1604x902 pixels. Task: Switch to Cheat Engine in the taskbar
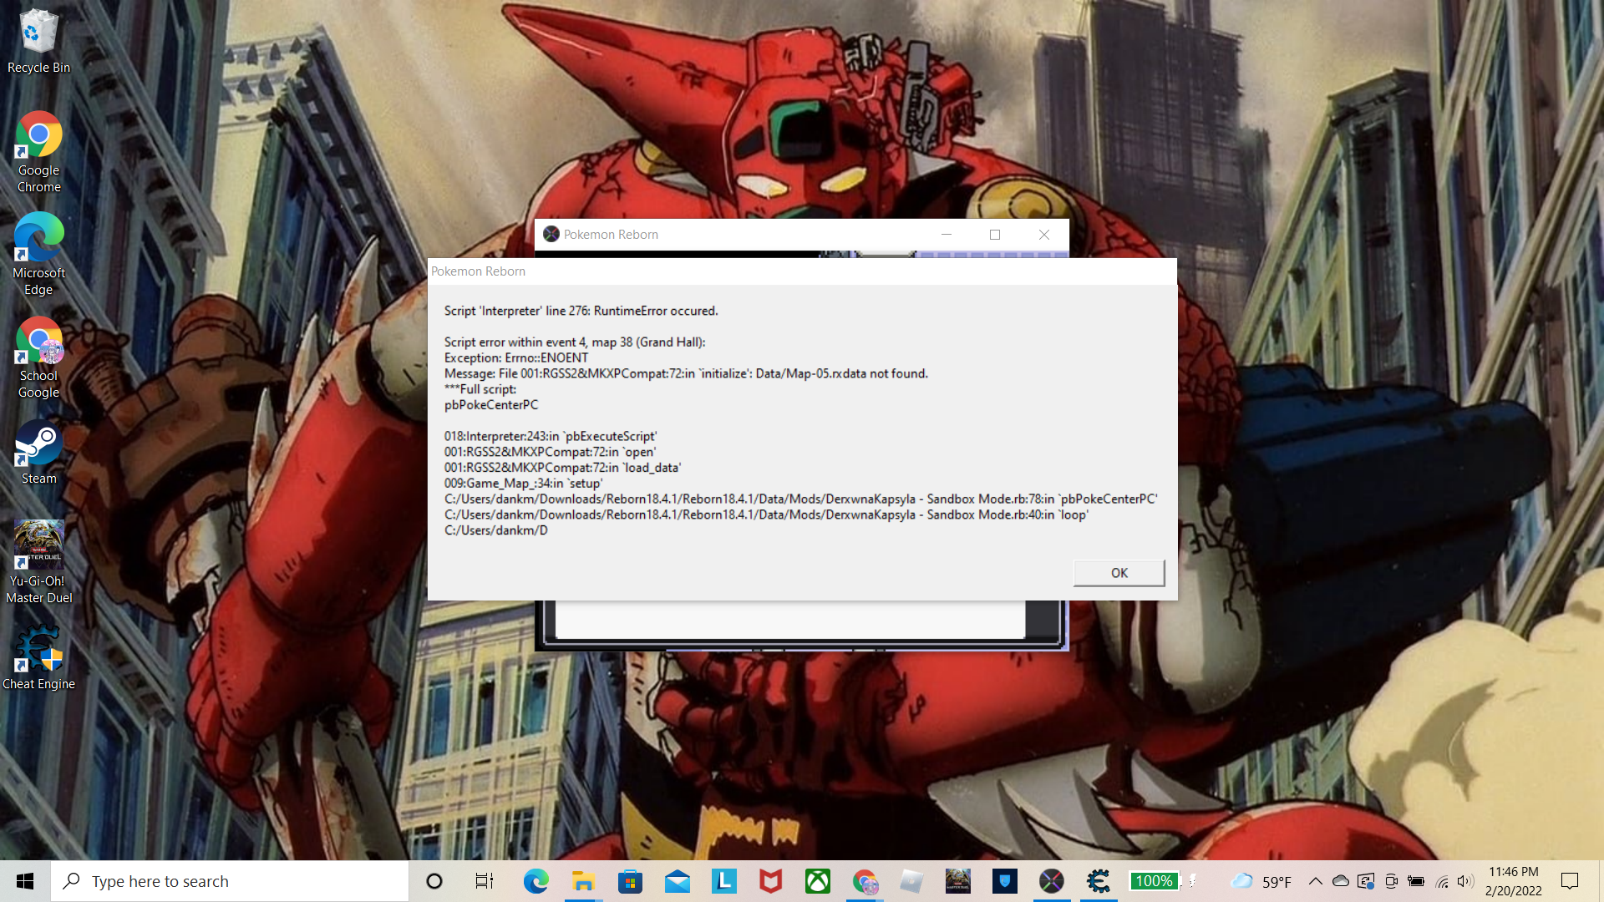pos(1099,881)
